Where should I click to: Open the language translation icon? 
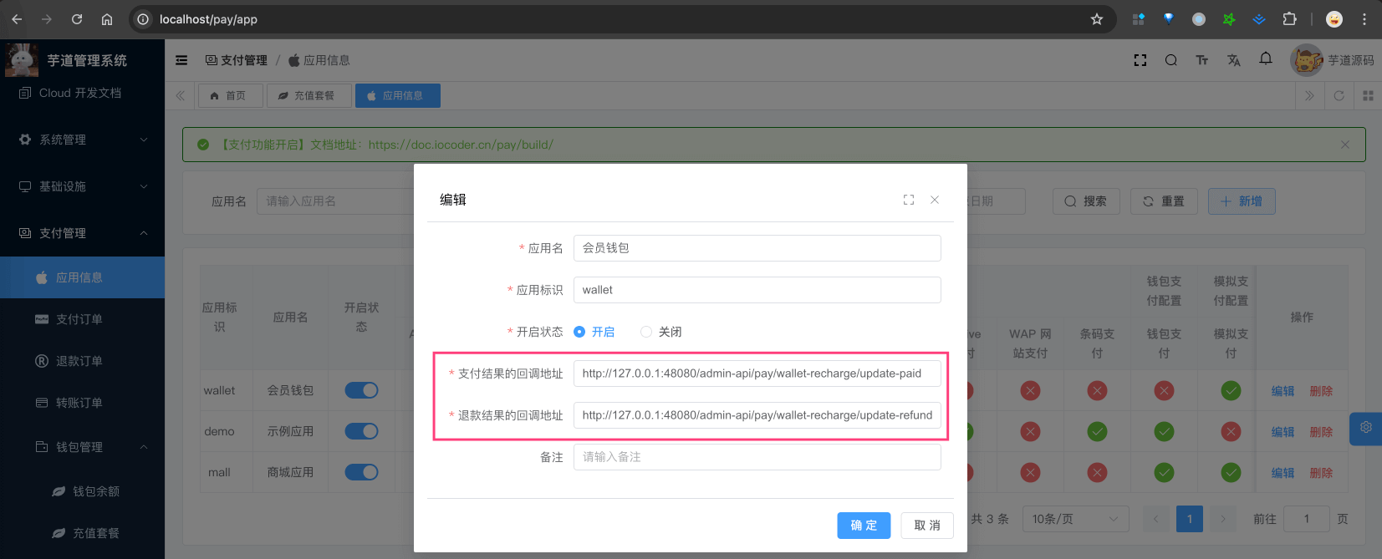(x=1233, y=60)
